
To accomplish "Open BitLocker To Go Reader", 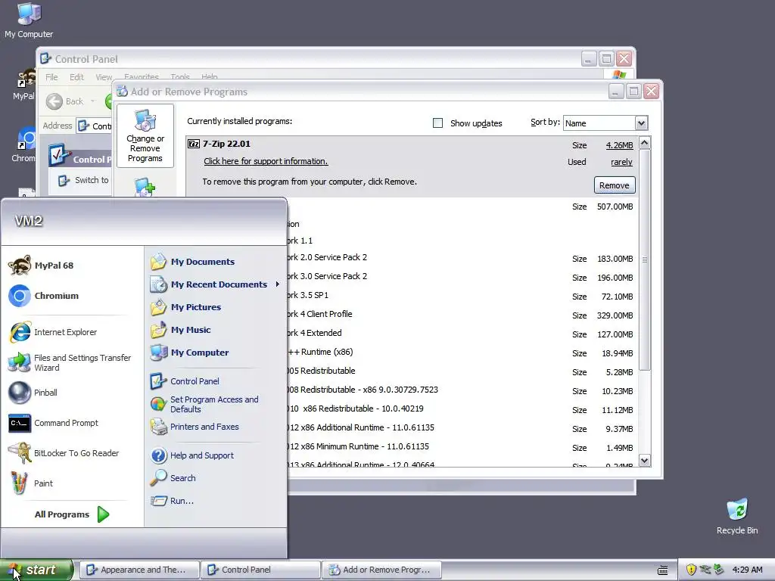I will pyautogui.click(x=64, y=453).
